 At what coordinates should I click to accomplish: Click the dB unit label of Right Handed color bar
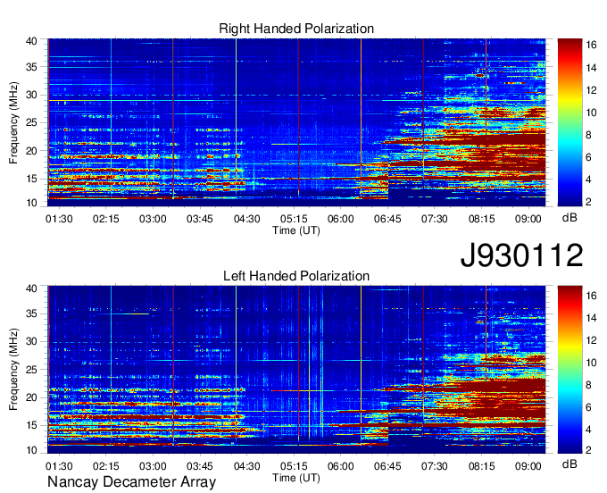point(570,218)
